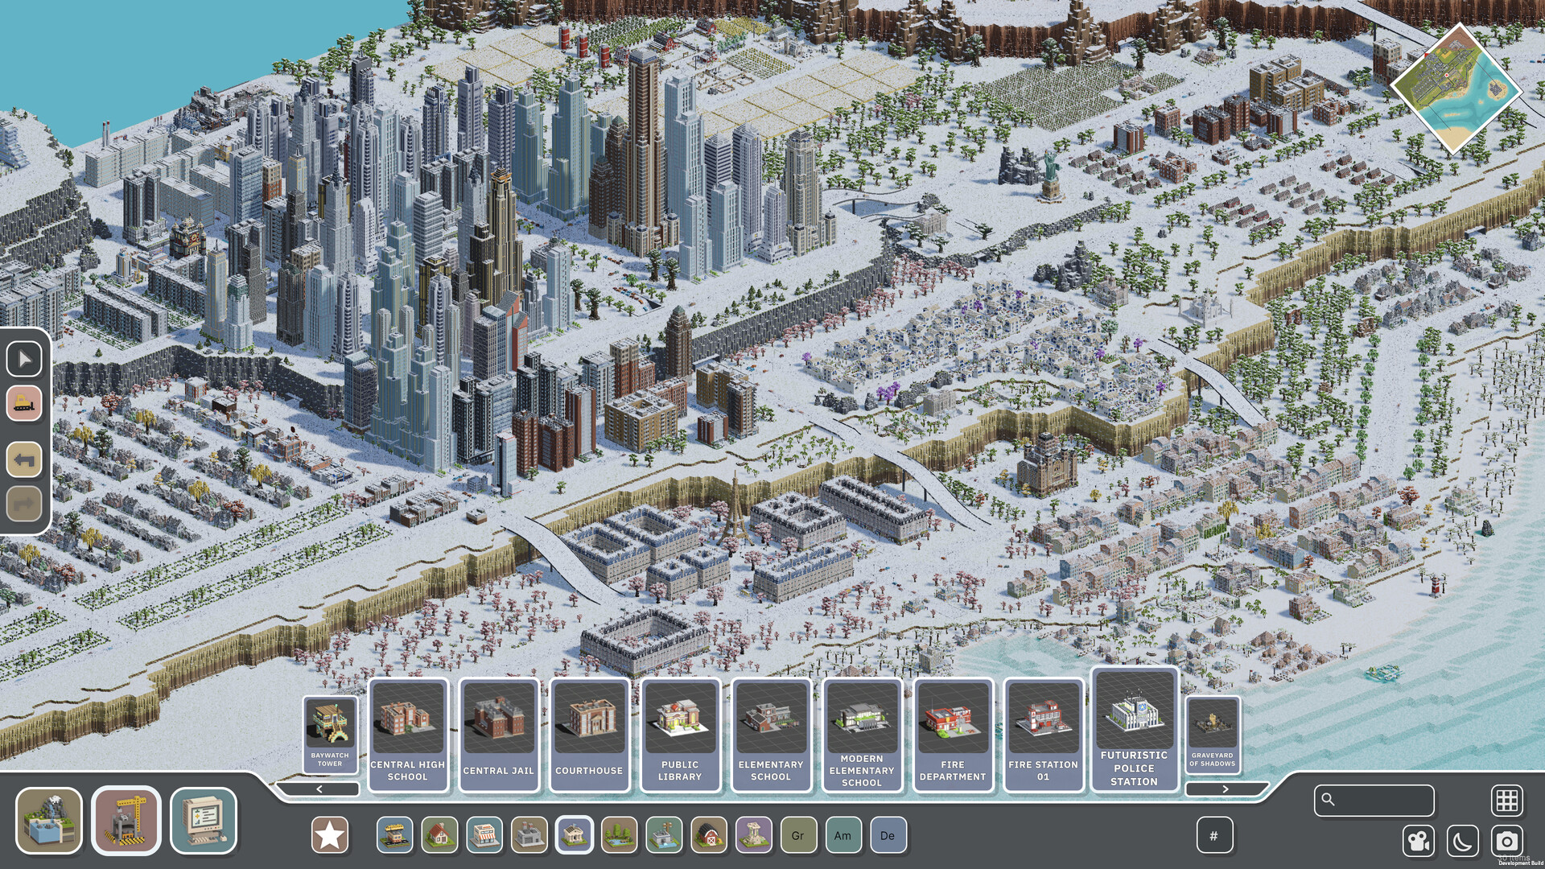1545x869 pixels.
Task: Toggle night mode with moon icon
Action: point(1462,842)
